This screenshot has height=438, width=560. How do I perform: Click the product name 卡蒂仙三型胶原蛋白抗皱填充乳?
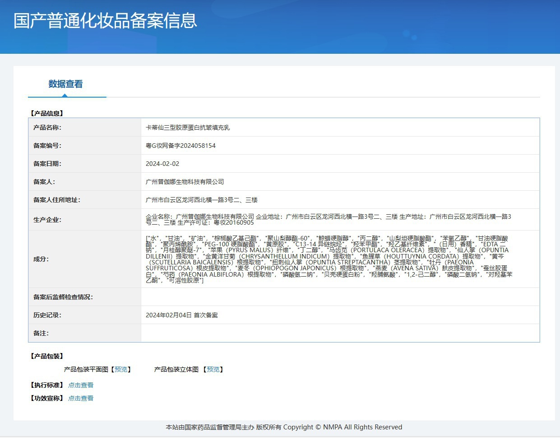coord(188,127)
